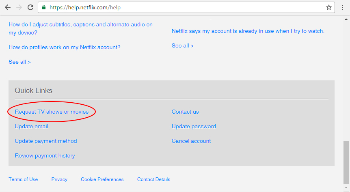Image resolution: width=350 pixels, height=192 pixels.
Task: Bookmark this page with the star icon
Action: pos(329,7)
